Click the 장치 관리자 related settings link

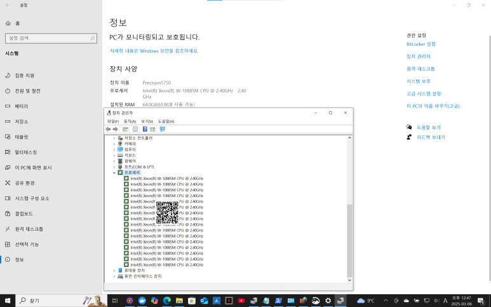click(419, 57)
